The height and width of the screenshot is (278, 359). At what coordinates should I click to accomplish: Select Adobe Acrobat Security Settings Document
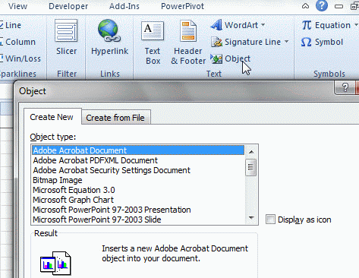click(138, 170)
